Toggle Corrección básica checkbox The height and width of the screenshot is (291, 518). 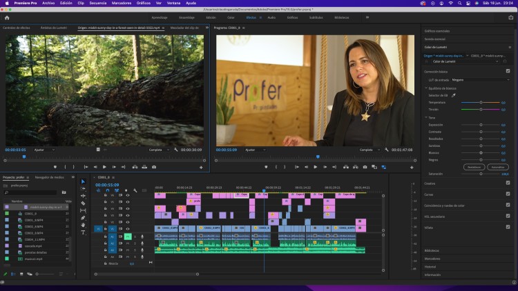coord(508,71)
